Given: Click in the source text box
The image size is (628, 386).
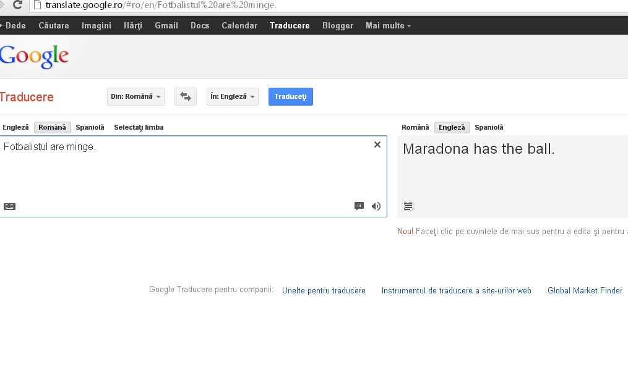Looking at the screenshot, I should pos(194,177).
